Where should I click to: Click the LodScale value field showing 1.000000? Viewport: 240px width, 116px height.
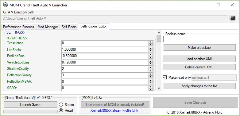point(105,50)
